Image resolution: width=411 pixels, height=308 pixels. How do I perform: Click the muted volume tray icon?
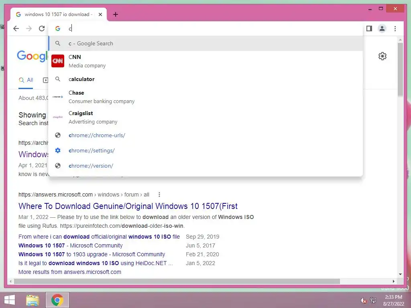point(363,300)
